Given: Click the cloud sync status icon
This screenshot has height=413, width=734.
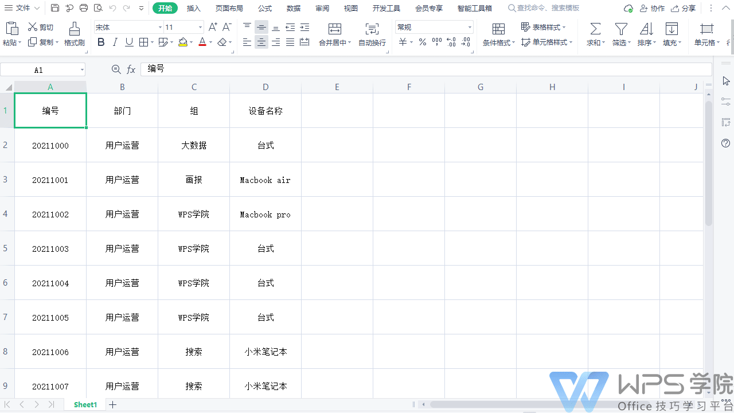Looking at the screenshot, I should [628, 9].
